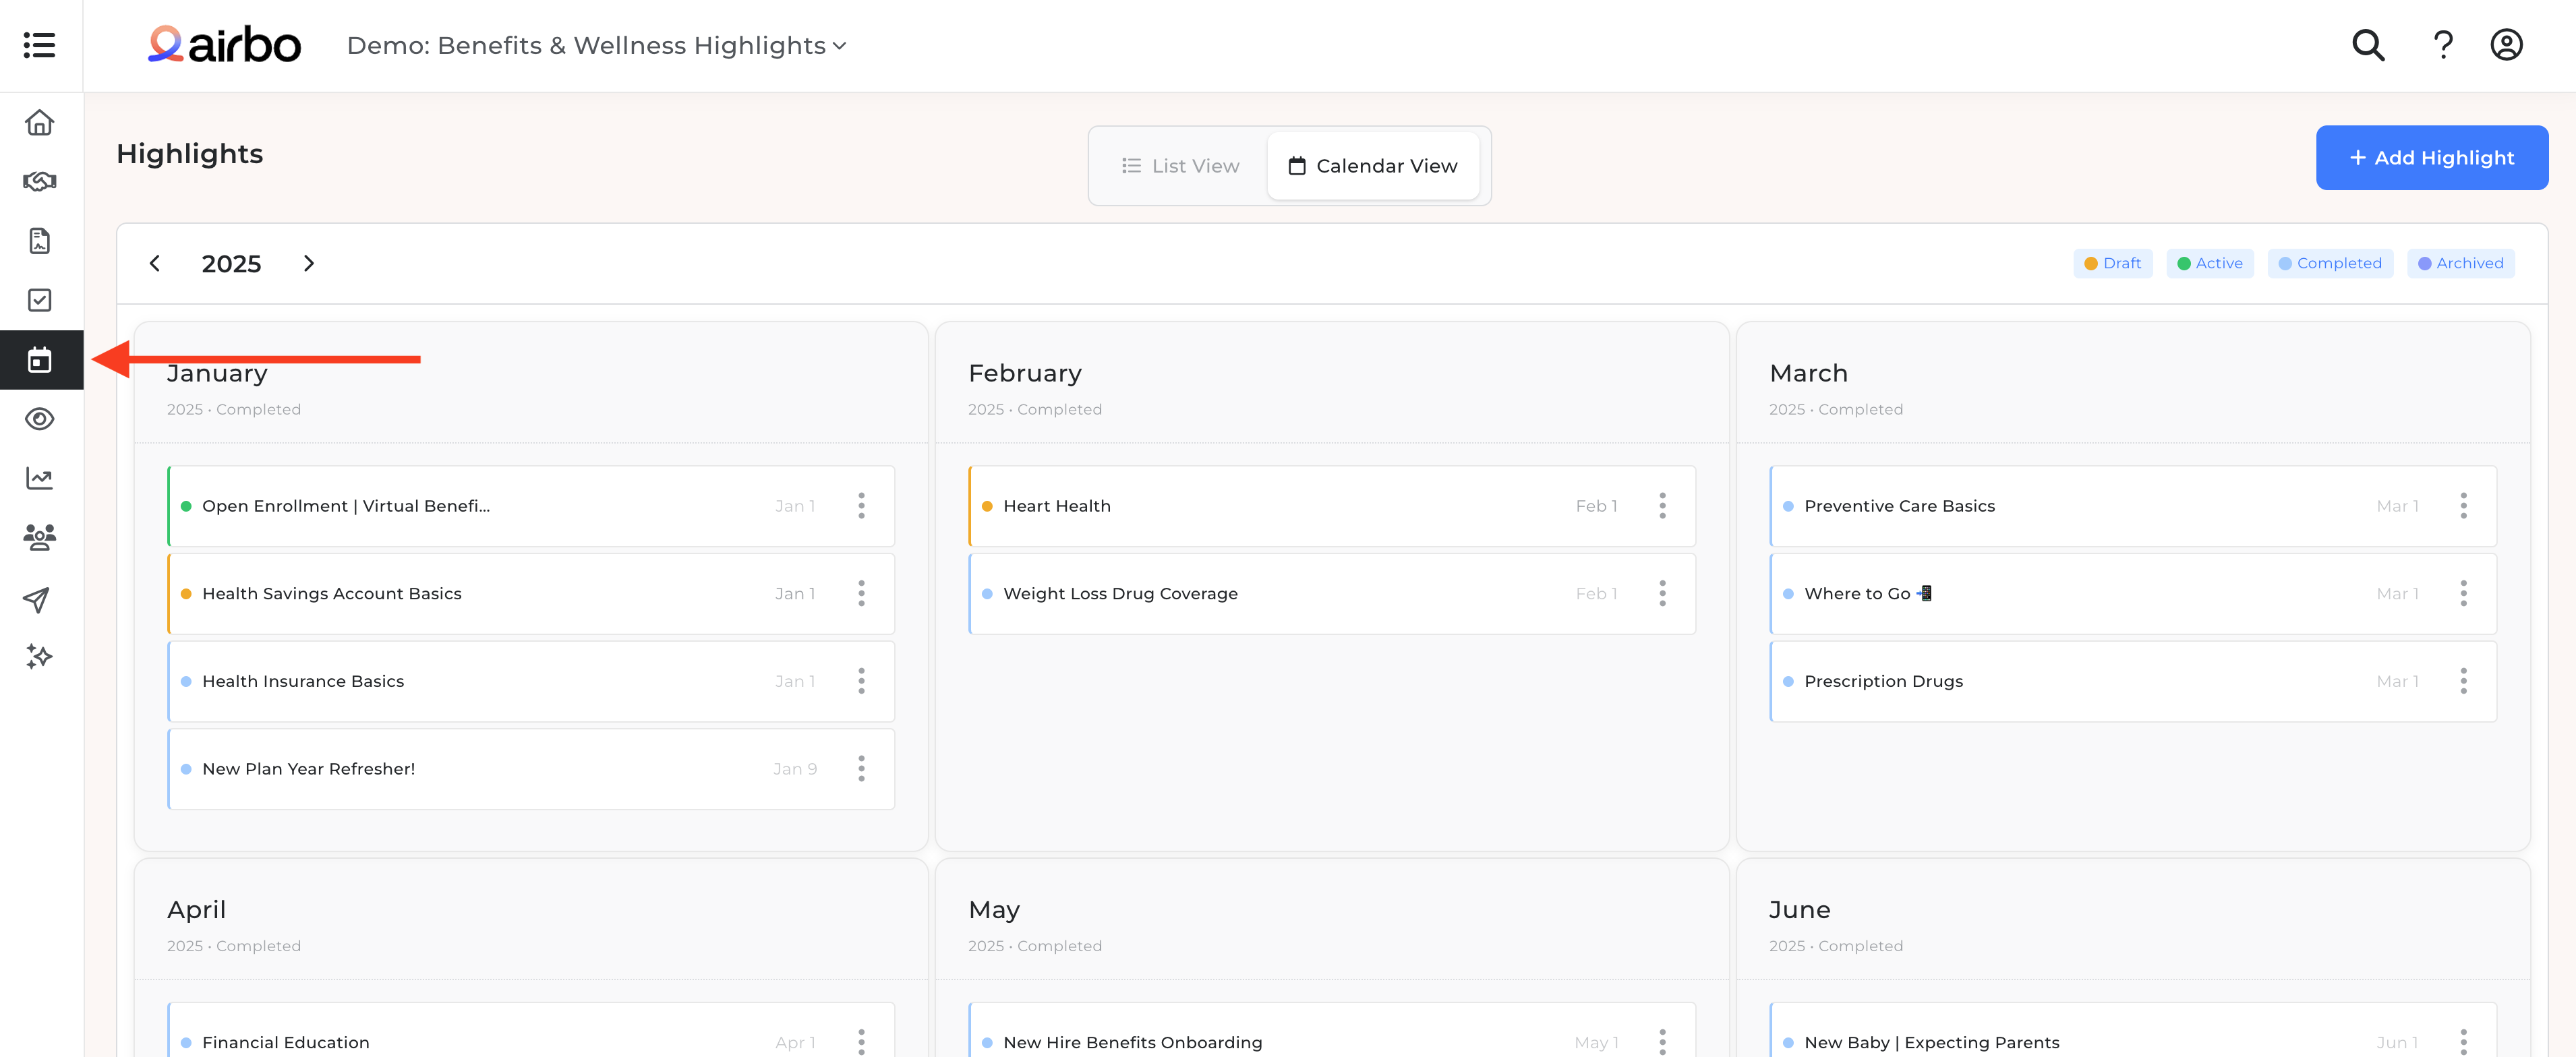Viewport: 2576px width, 1057px height.
Task: Open options menu for New Baby Expecting Parents
Action: [x=2463, y=1042]
